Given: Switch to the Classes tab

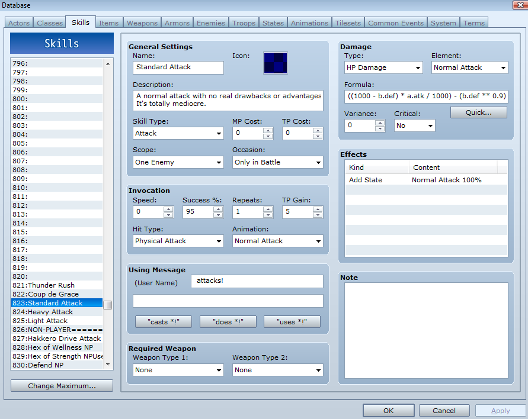Looking at the screenshot, I should point(50,23).
